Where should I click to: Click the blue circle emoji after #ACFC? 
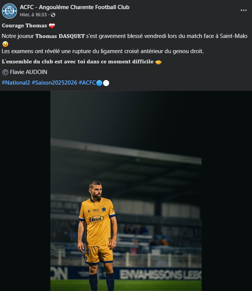[x=99, y=83]
